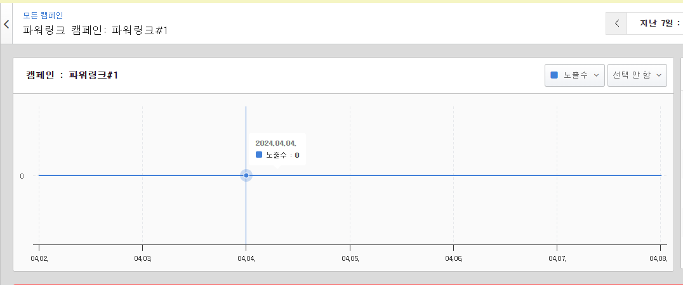Open the 모든 캠페인 breadcrumb link

[43, 16]
